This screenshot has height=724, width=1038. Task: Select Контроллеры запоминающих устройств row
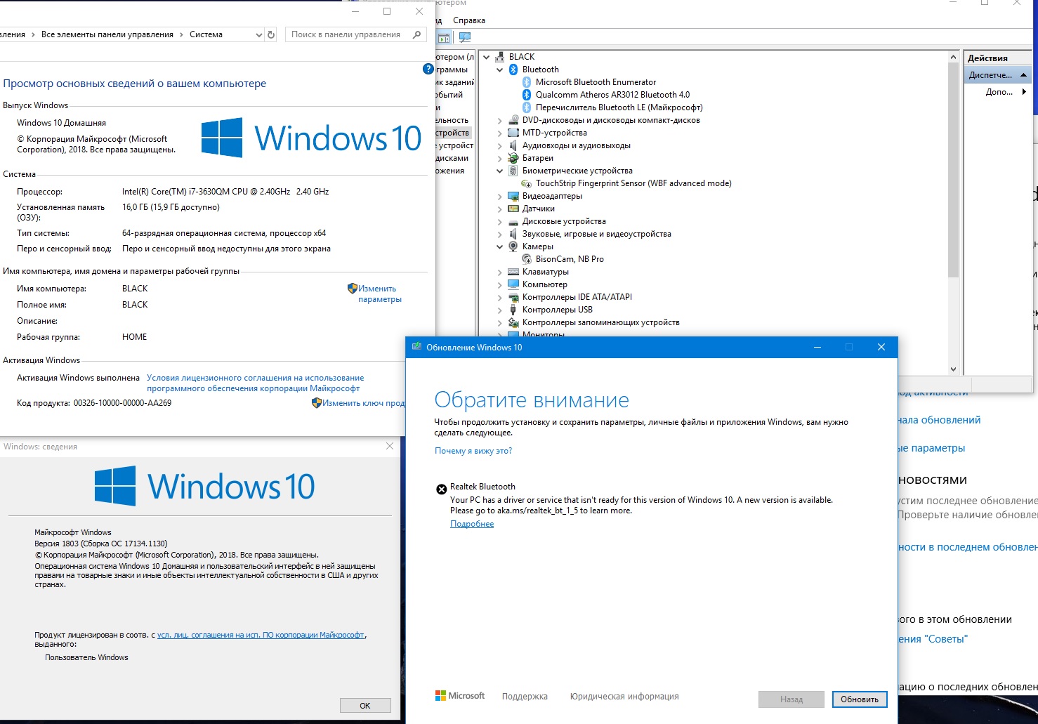[600, 322]
